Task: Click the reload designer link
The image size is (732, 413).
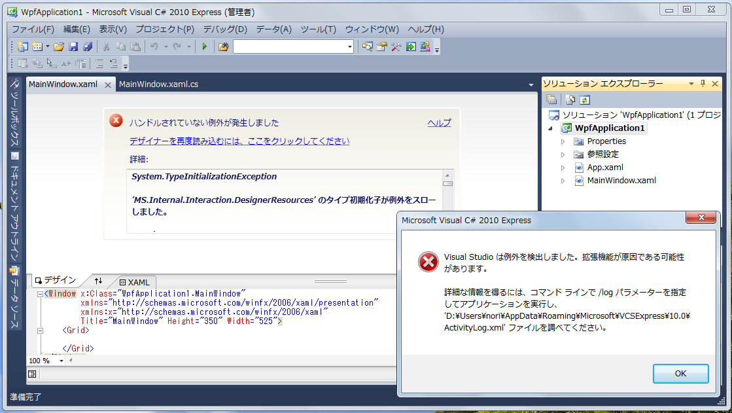Action: [239, 141]
